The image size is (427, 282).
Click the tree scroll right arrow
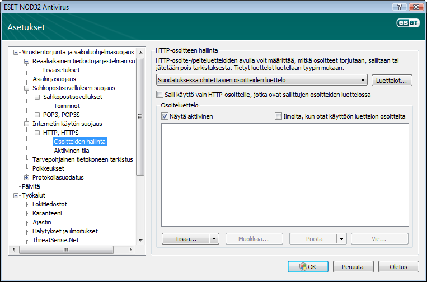pos(131,250)
